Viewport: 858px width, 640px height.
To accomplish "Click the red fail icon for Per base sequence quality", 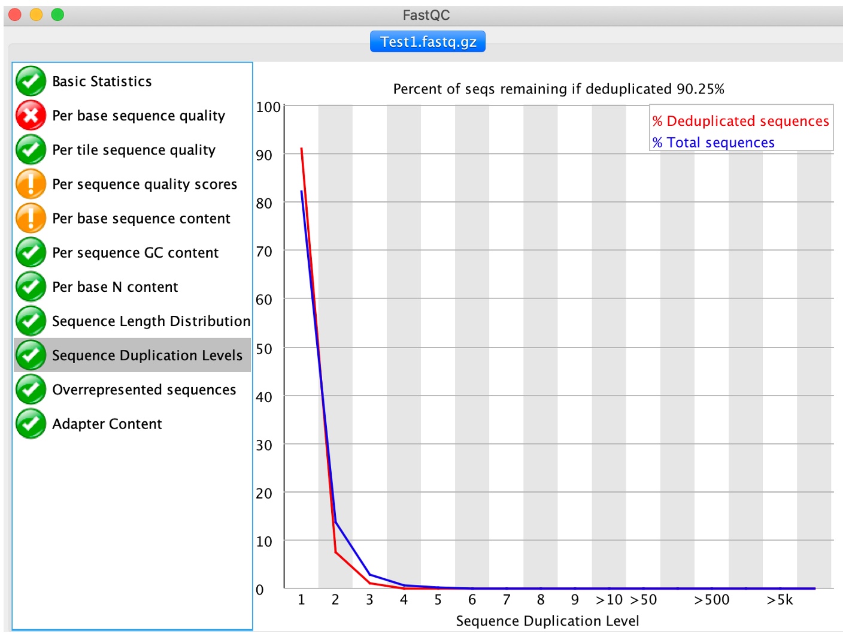I will (x=31, y=116).
